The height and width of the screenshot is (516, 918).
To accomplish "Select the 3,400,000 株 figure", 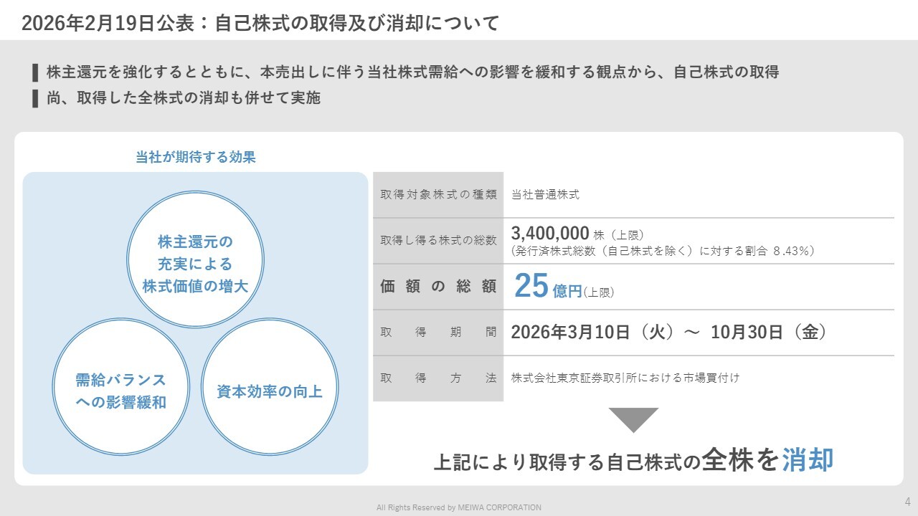I will point(577,233).
